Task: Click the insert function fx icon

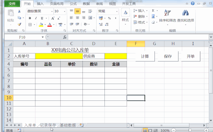Action: (x=65, y=37)
